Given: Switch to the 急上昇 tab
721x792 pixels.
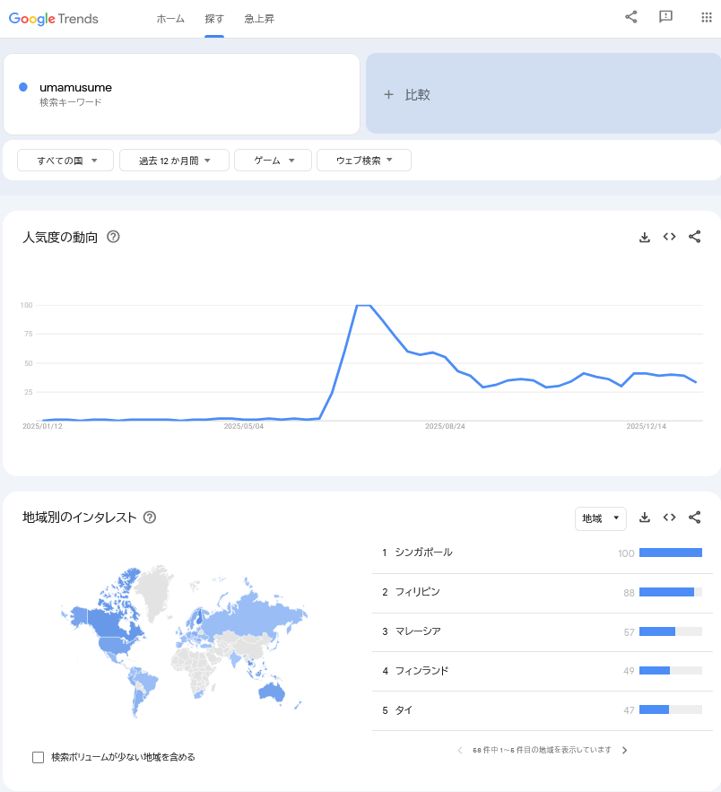Looking at the screenshot, I should click(259, 19).
